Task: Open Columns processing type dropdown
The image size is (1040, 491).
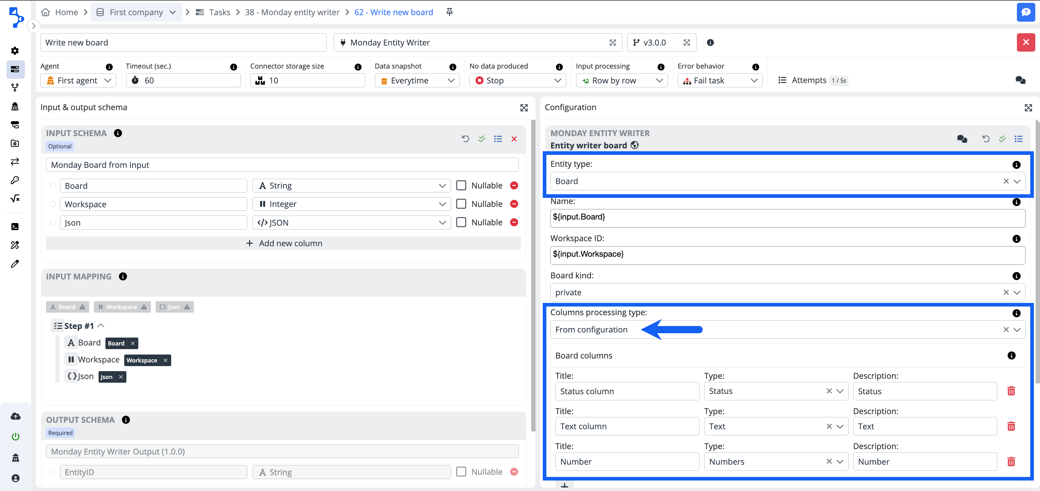Action: click(x=1017, y=330)
